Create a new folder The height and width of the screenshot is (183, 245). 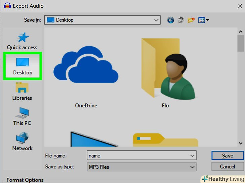191,20
